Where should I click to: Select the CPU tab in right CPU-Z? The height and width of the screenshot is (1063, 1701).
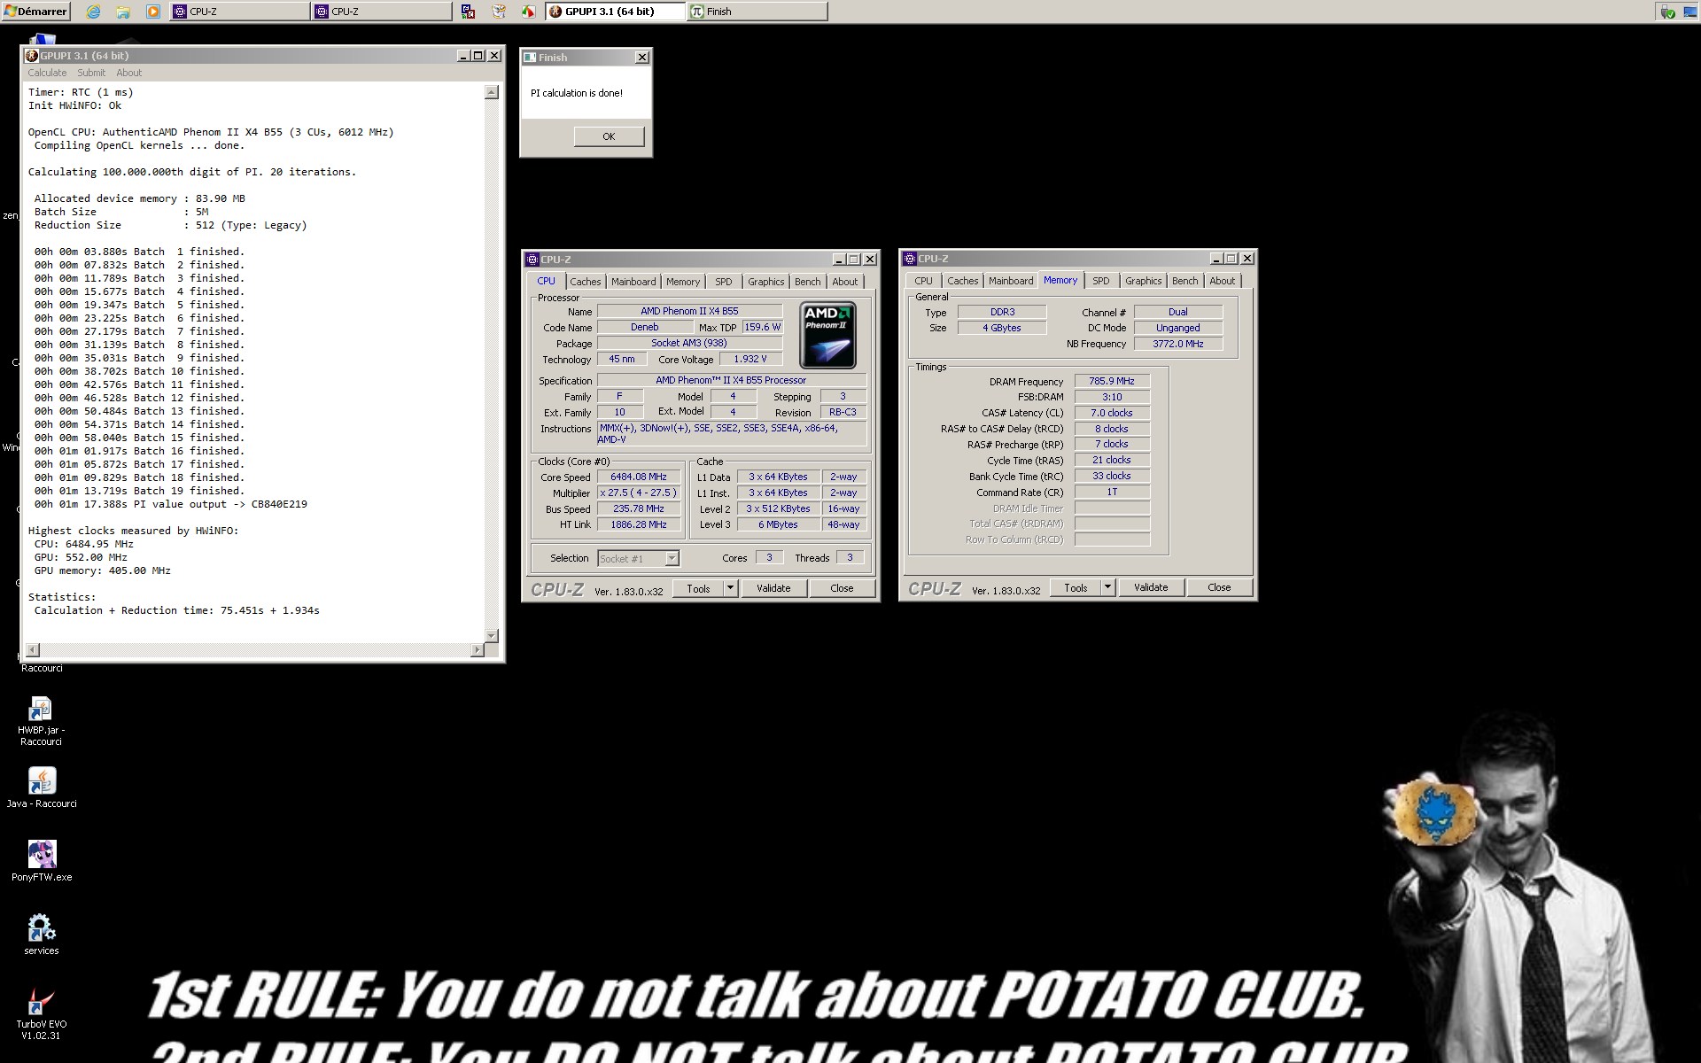924,281
